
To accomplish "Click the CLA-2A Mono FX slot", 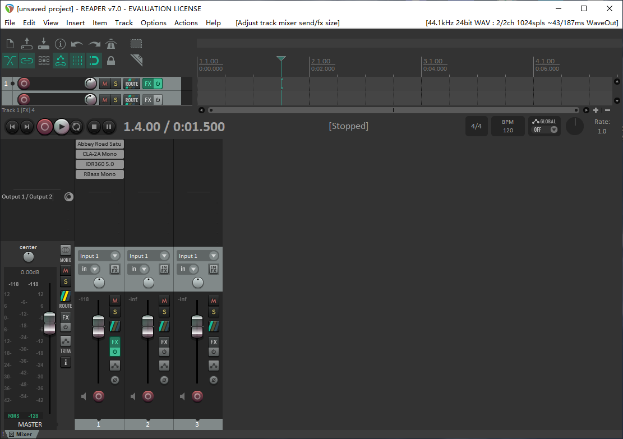I will tap(100, 154).
